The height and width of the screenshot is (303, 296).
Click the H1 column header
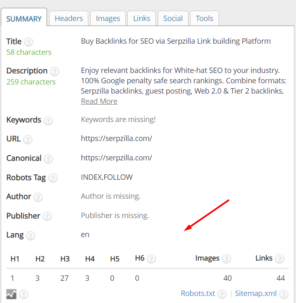15,259
